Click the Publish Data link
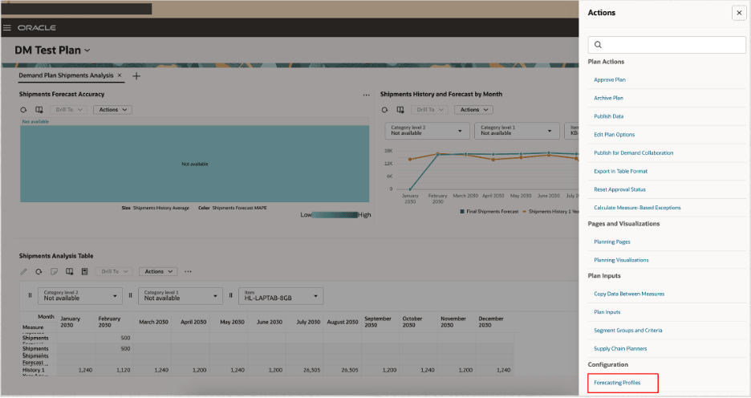The width and height of the screenshot is (751, 398). (609, 116)
